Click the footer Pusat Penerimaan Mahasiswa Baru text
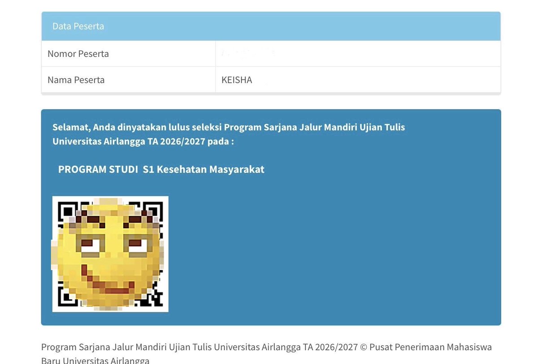 pos(266,354)
